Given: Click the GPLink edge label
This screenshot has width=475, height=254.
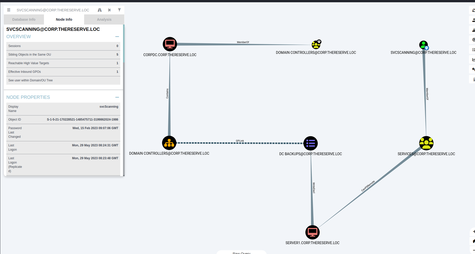Looking at the screenshot, I should click(240, 141).
